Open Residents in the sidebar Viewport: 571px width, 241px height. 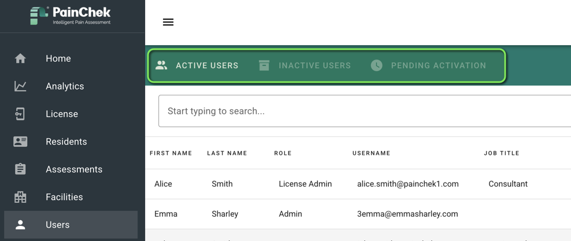pos(71,142)
